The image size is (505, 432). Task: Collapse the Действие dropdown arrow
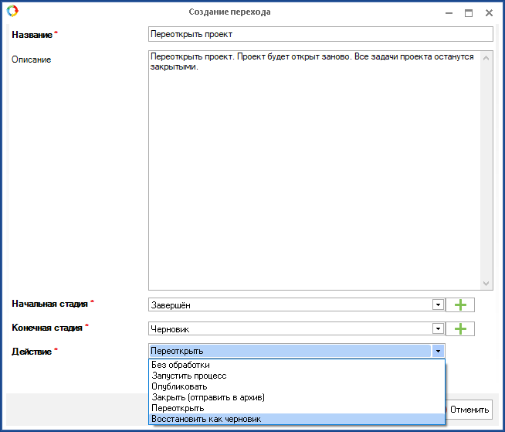[x=438, y=352]
